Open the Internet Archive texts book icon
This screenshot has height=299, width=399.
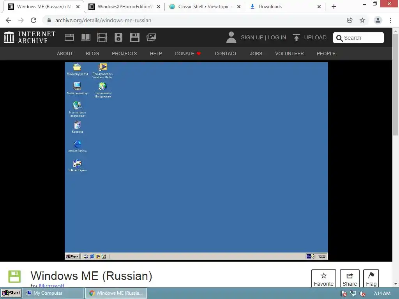85,37
